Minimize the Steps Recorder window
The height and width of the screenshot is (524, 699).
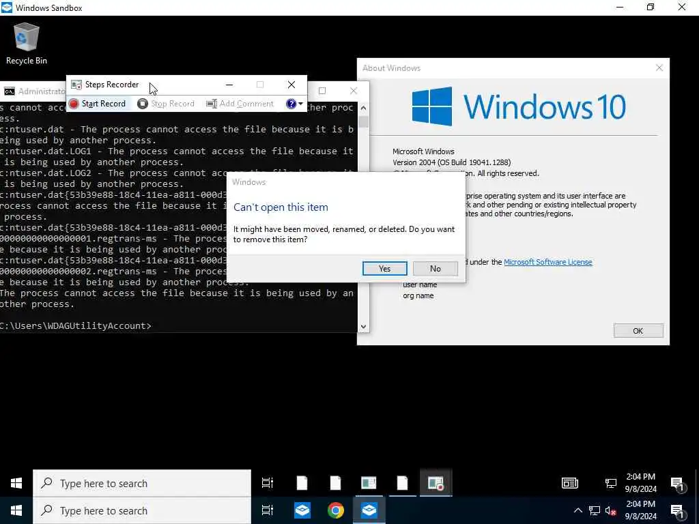229,85
